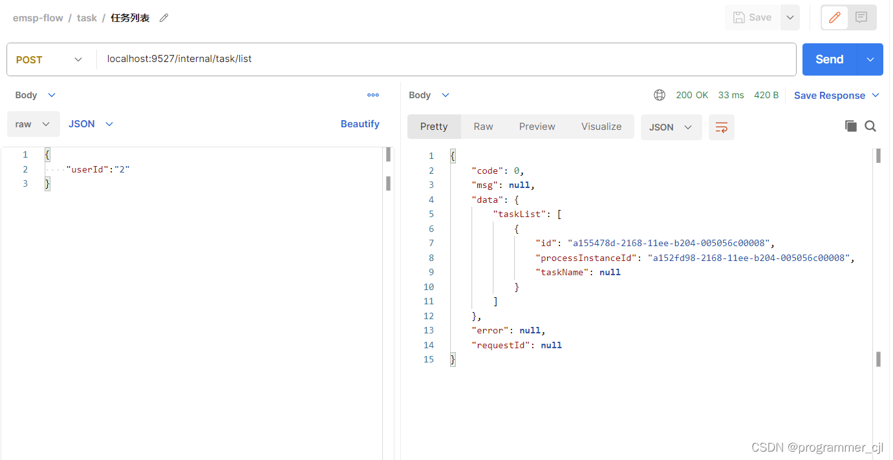The height and width of the screenshot is (460, 893).
Task: Switch to edit mode pencil icon
Action: coord(835,17)
